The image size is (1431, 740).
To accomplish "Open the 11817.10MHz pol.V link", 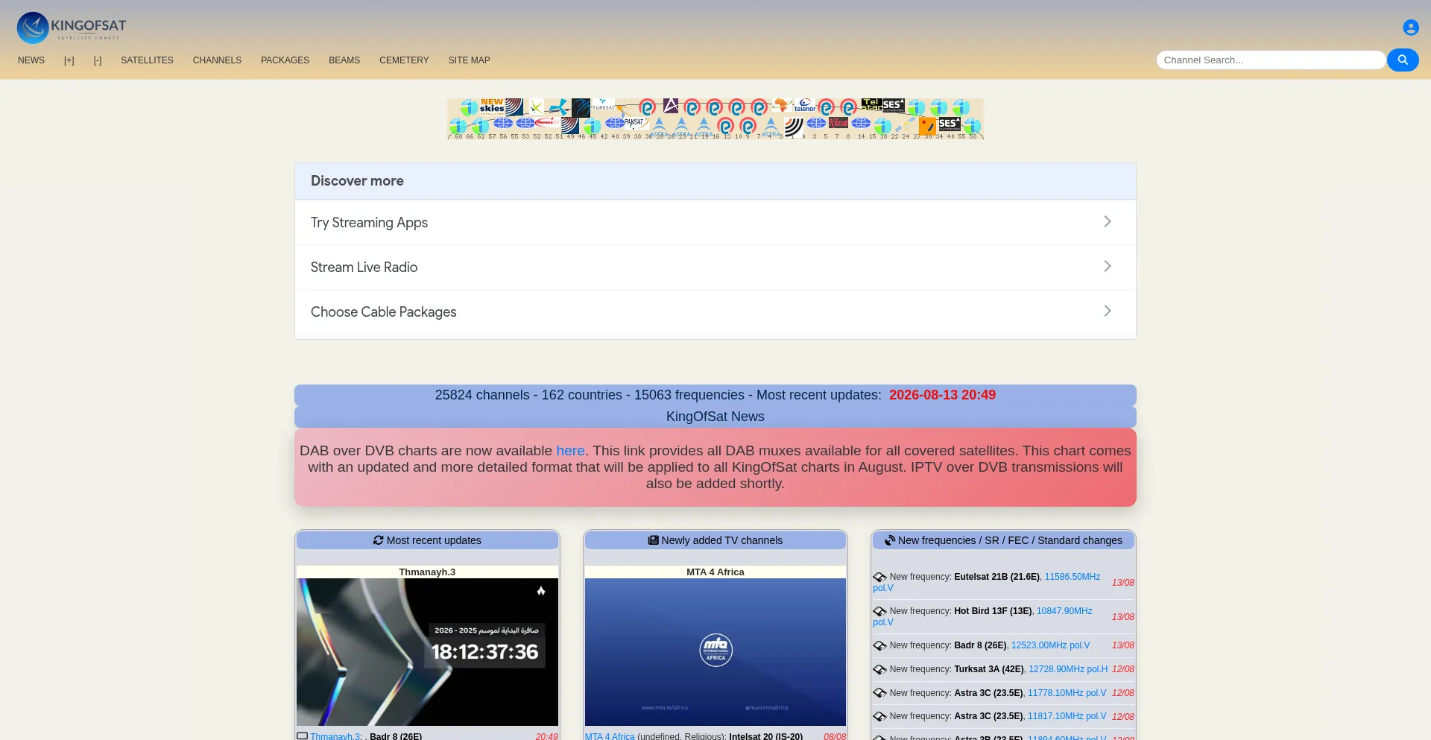I will point(1067,716).
